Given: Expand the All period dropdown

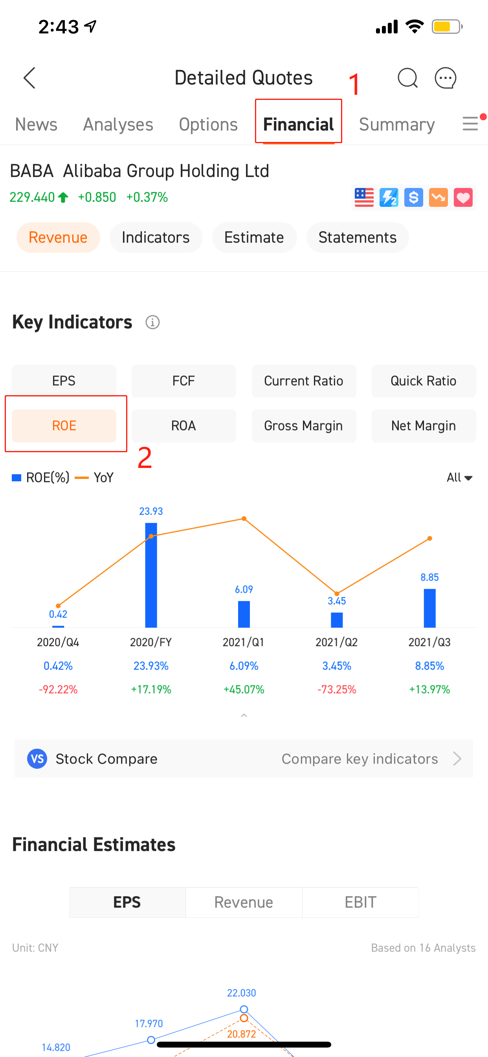Looking at the screenshot, I should pyautogui.click(x=460, y=477).
